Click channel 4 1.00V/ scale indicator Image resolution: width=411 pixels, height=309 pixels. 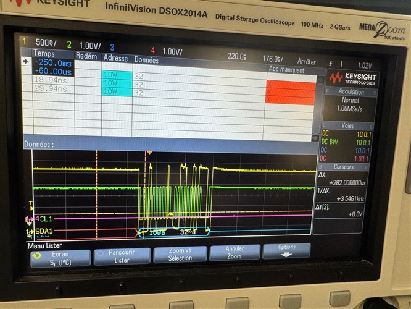coord(172,51)
